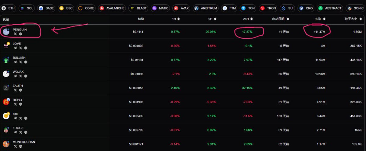Open LOVE's Telegram icon
This screenshot has height=151, width=366.
(16, 48)
